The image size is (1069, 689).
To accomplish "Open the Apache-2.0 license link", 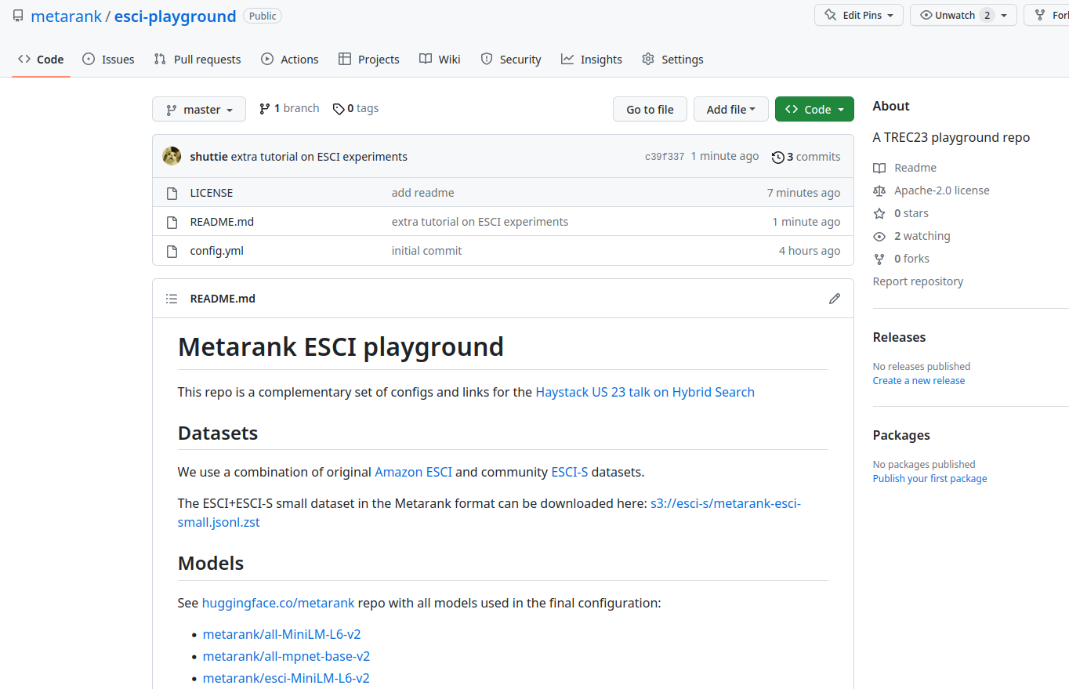I will pos(941,190).
